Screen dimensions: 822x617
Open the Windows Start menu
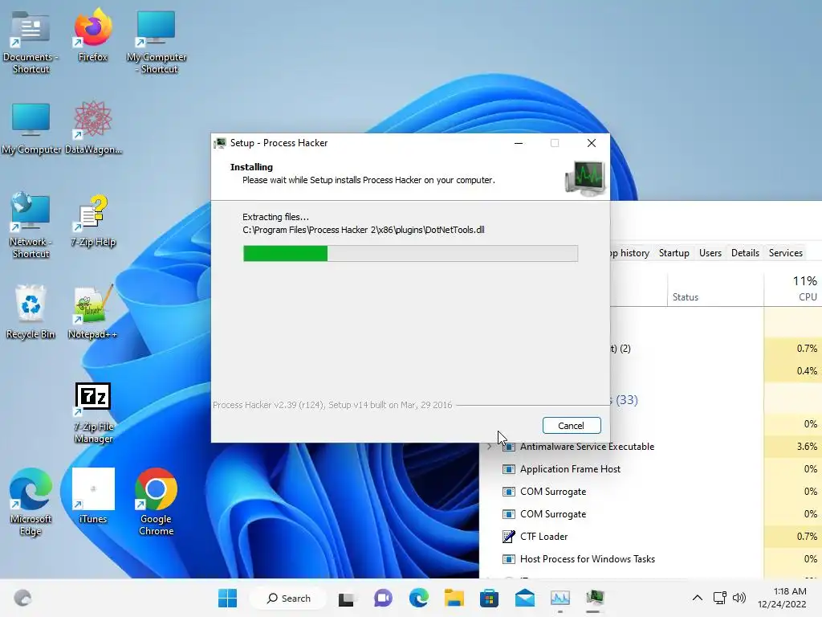click(x=227, y=598)
